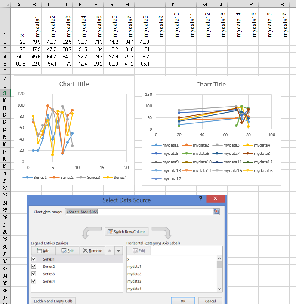Select column R header
Image resolution: width=296 pixels, height=304 pixels.
(x=282, y=4)
